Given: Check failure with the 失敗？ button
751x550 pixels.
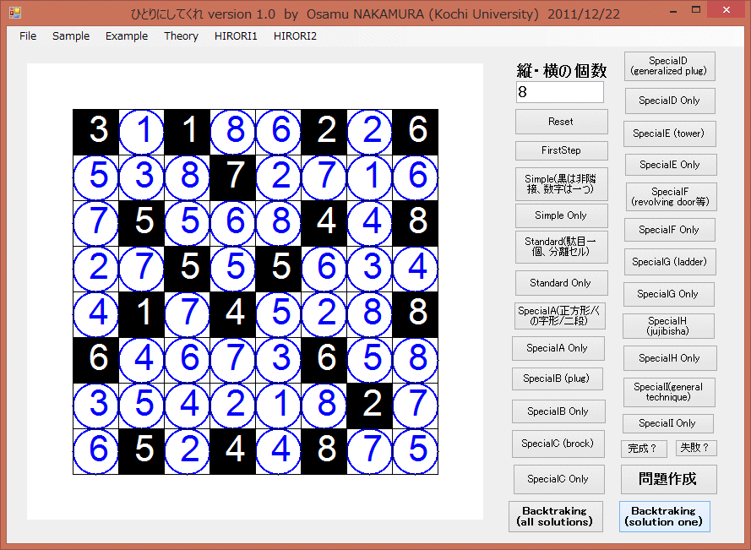Looking at the screenshot, I should (696, 448).
